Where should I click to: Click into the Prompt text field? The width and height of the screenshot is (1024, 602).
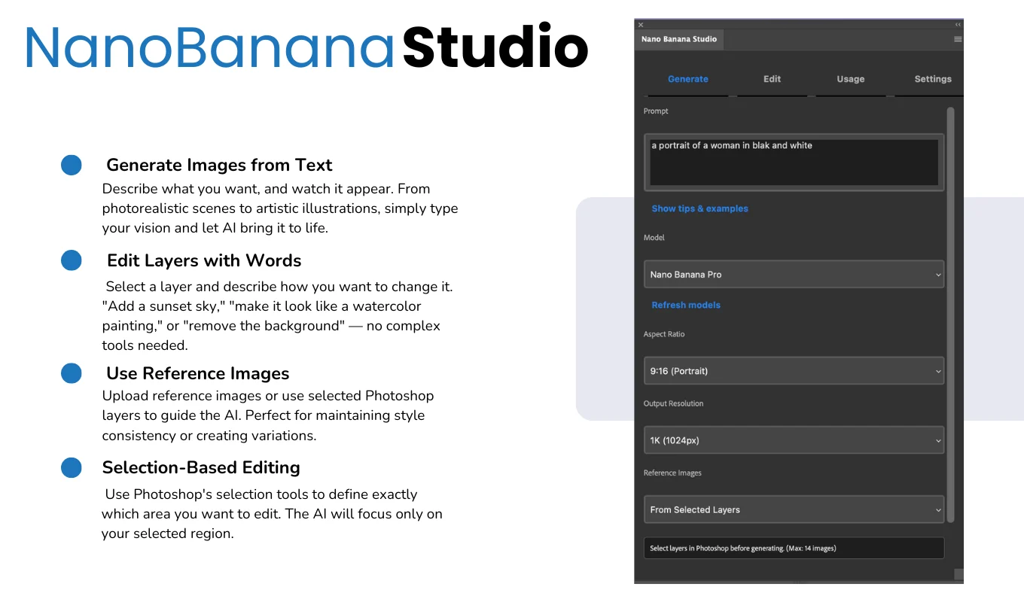click(794, 162)
